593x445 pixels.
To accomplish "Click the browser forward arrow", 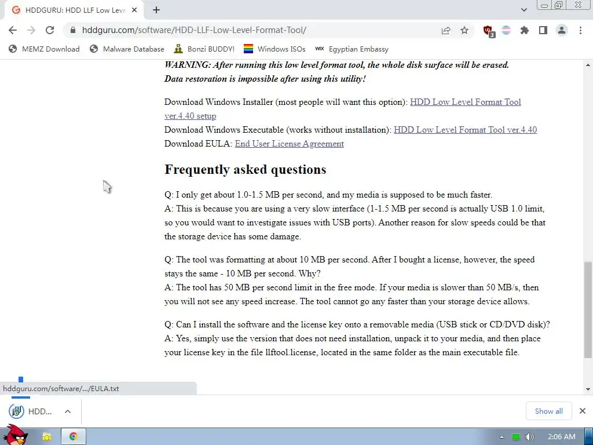I will [x=31, y=30].
